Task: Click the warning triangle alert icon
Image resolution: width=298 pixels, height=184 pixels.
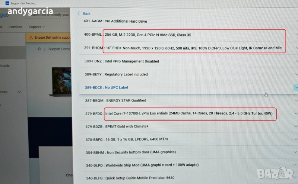Action: (x=31, y=38)
